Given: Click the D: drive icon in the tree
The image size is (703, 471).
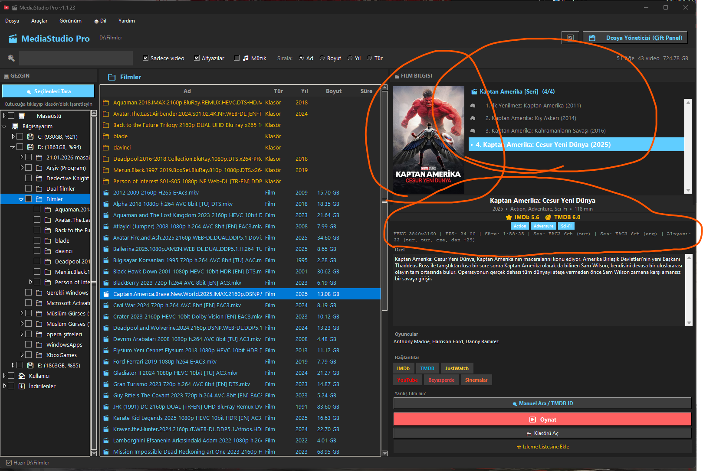Looking at the screenshot, I should point(30,147).
